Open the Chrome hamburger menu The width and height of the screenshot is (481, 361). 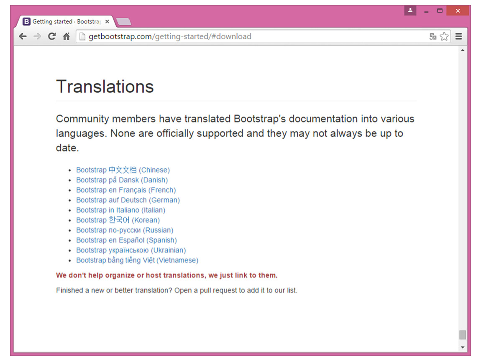459,36
